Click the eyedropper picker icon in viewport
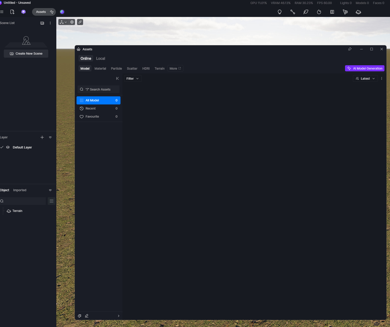The image size is (390, 327). [80, 22]
